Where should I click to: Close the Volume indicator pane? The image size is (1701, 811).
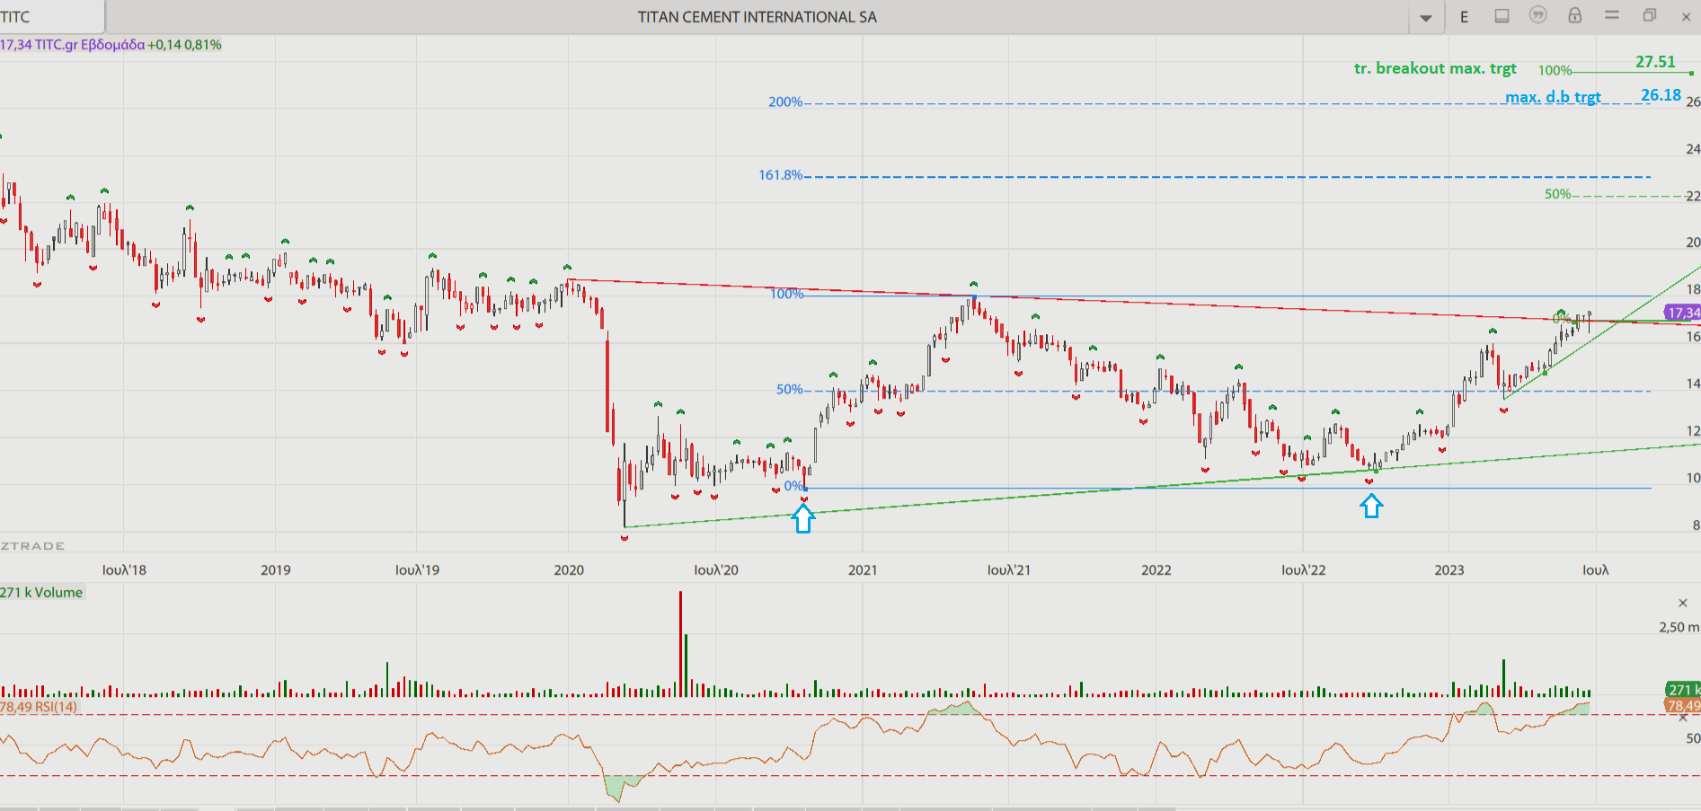(1683, 603)
